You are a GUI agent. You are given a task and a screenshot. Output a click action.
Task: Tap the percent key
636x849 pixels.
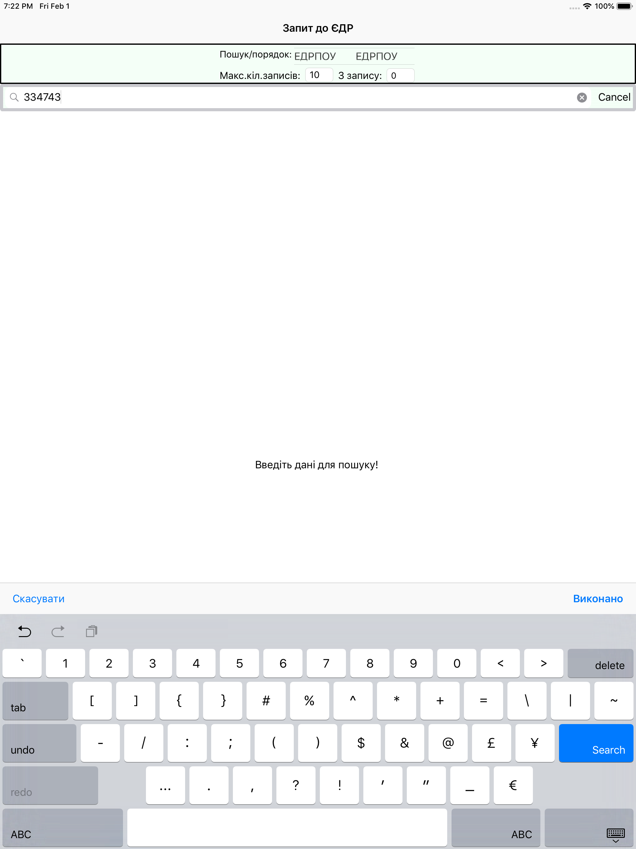310,701
